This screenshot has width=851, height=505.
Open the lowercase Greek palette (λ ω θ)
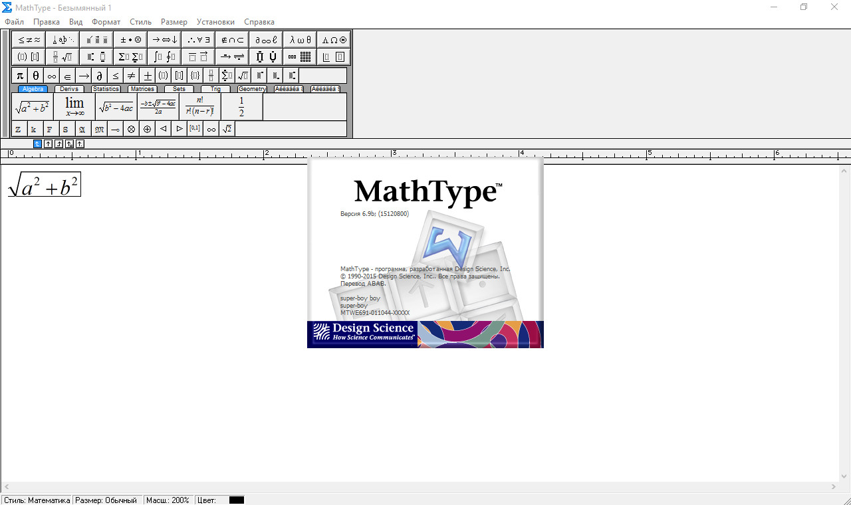pyautogui.click(x=300, y=39)
